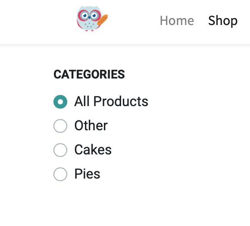The height and width of the screenshot is (226, 250).
Task: Filter products by Pies category
Action: (60, 174)
